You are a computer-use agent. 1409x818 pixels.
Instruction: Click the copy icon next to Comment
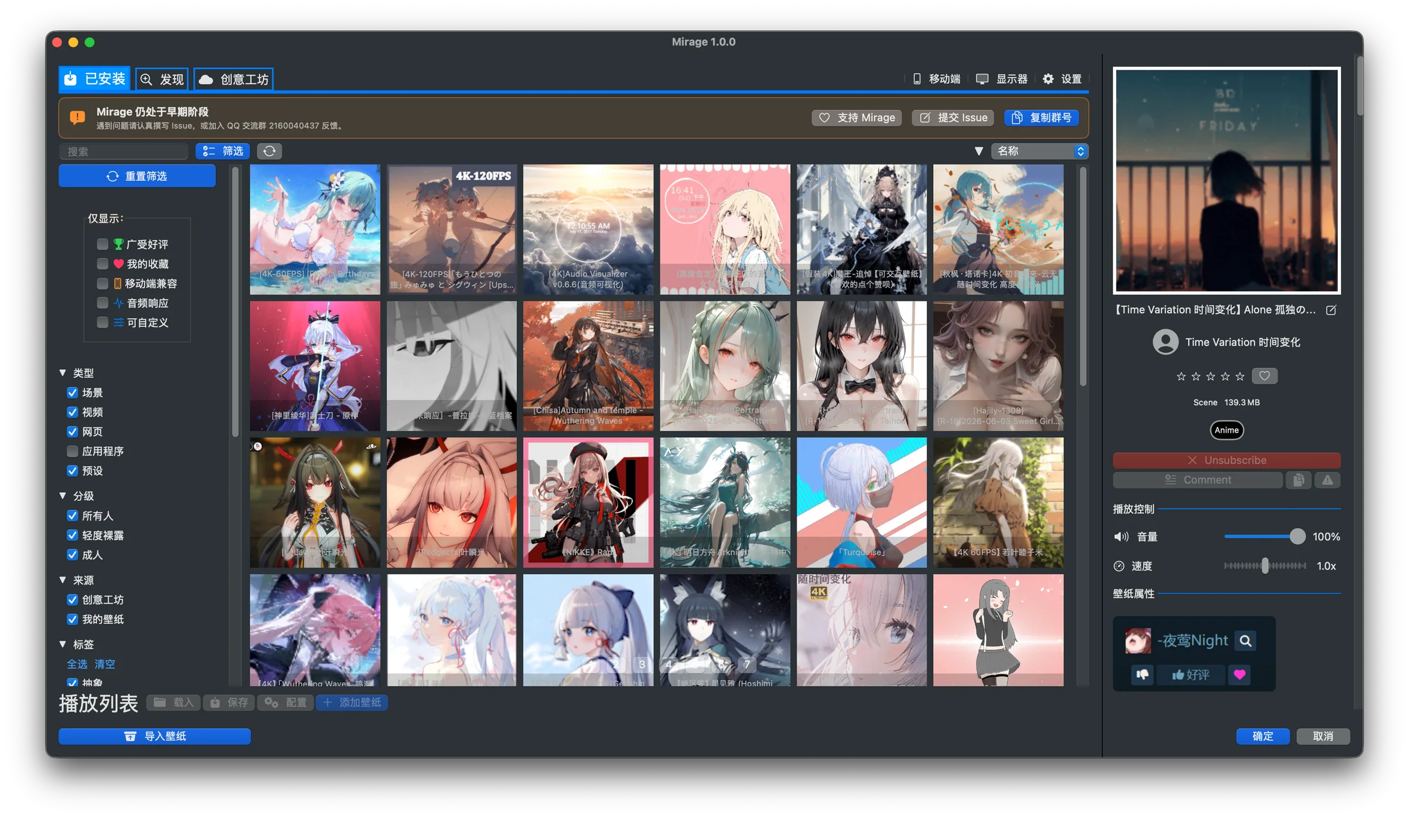[1298, 479]
